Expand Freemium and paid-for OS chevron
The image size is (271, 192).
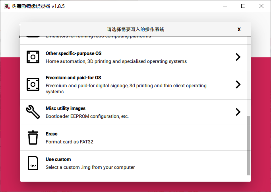coord(238,84)
